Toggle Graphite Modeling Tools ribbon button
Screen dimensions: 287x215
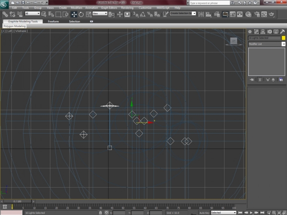tap(225, 14)
